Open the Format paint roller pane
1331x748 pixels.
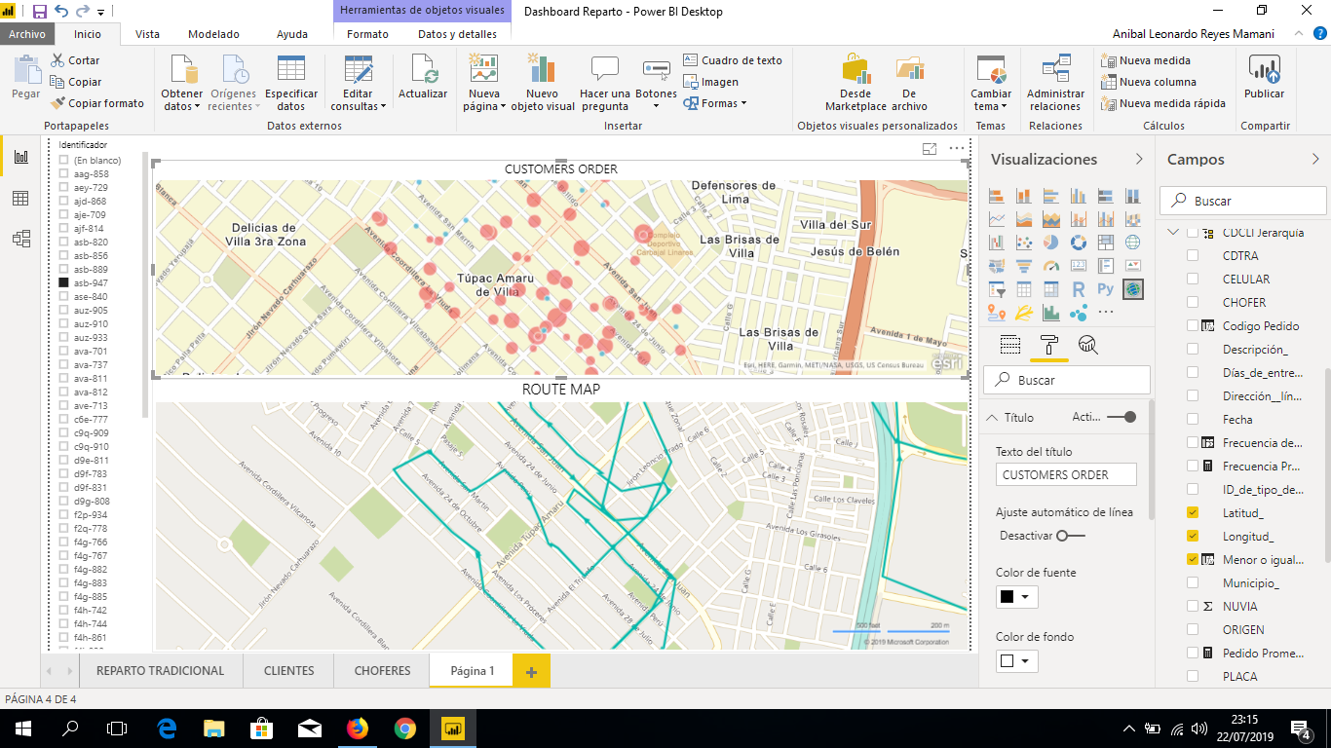(x=1049, y=344)
